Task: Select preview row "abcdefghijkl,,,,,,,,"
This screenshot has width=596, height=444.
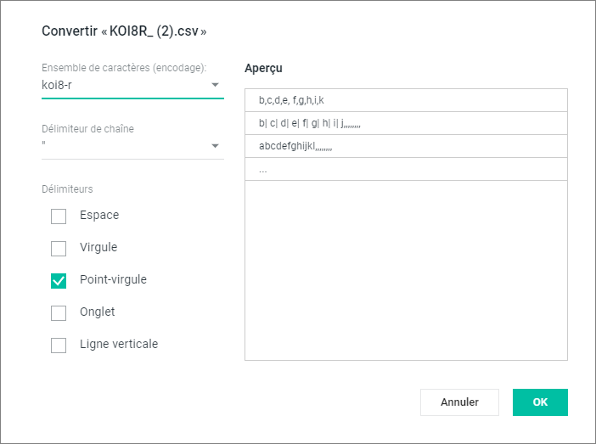Action: [406, 146]
